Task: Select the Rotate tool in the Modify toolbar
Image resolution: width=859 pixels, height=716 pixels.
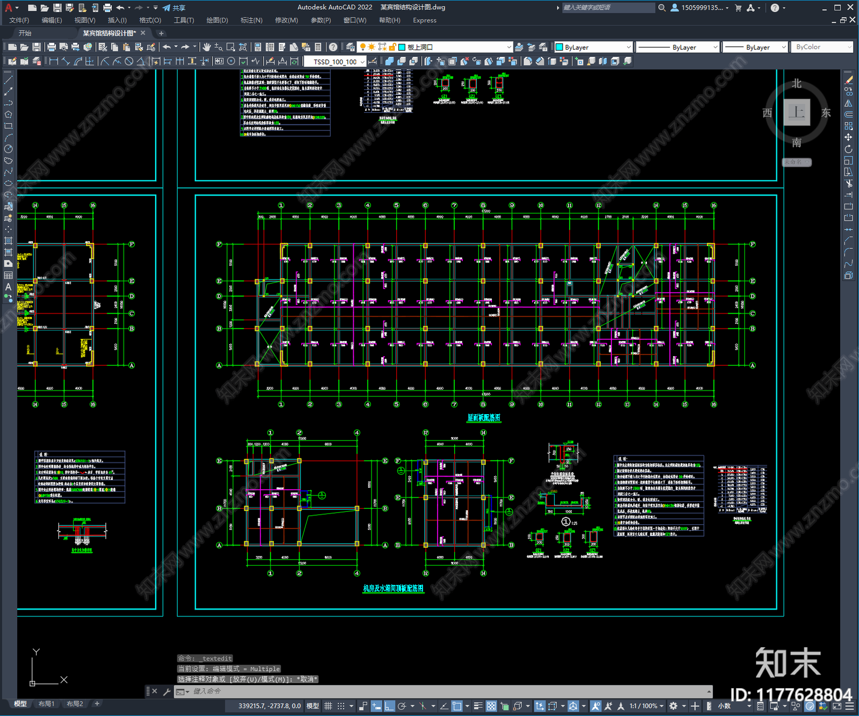Action: (848, 149)
